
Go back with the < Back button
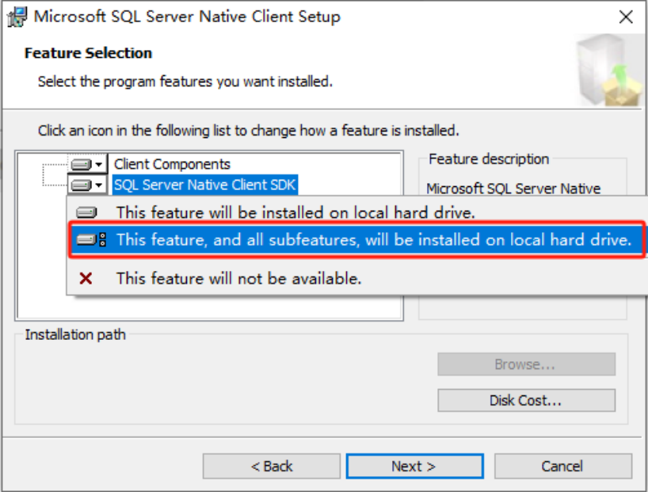(x=272, y=467)
